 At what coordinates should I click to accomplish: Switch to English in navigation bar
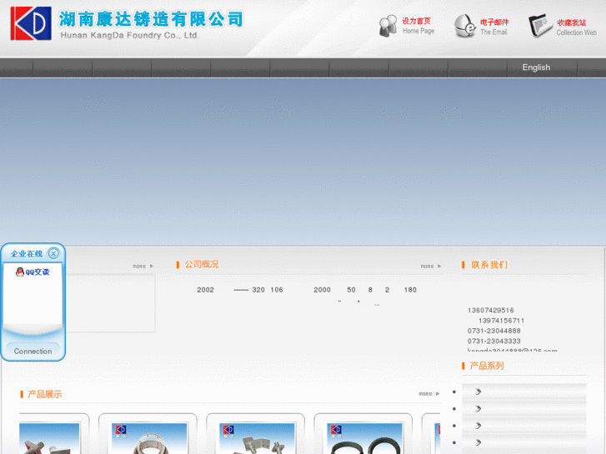(x=536, y=67)
